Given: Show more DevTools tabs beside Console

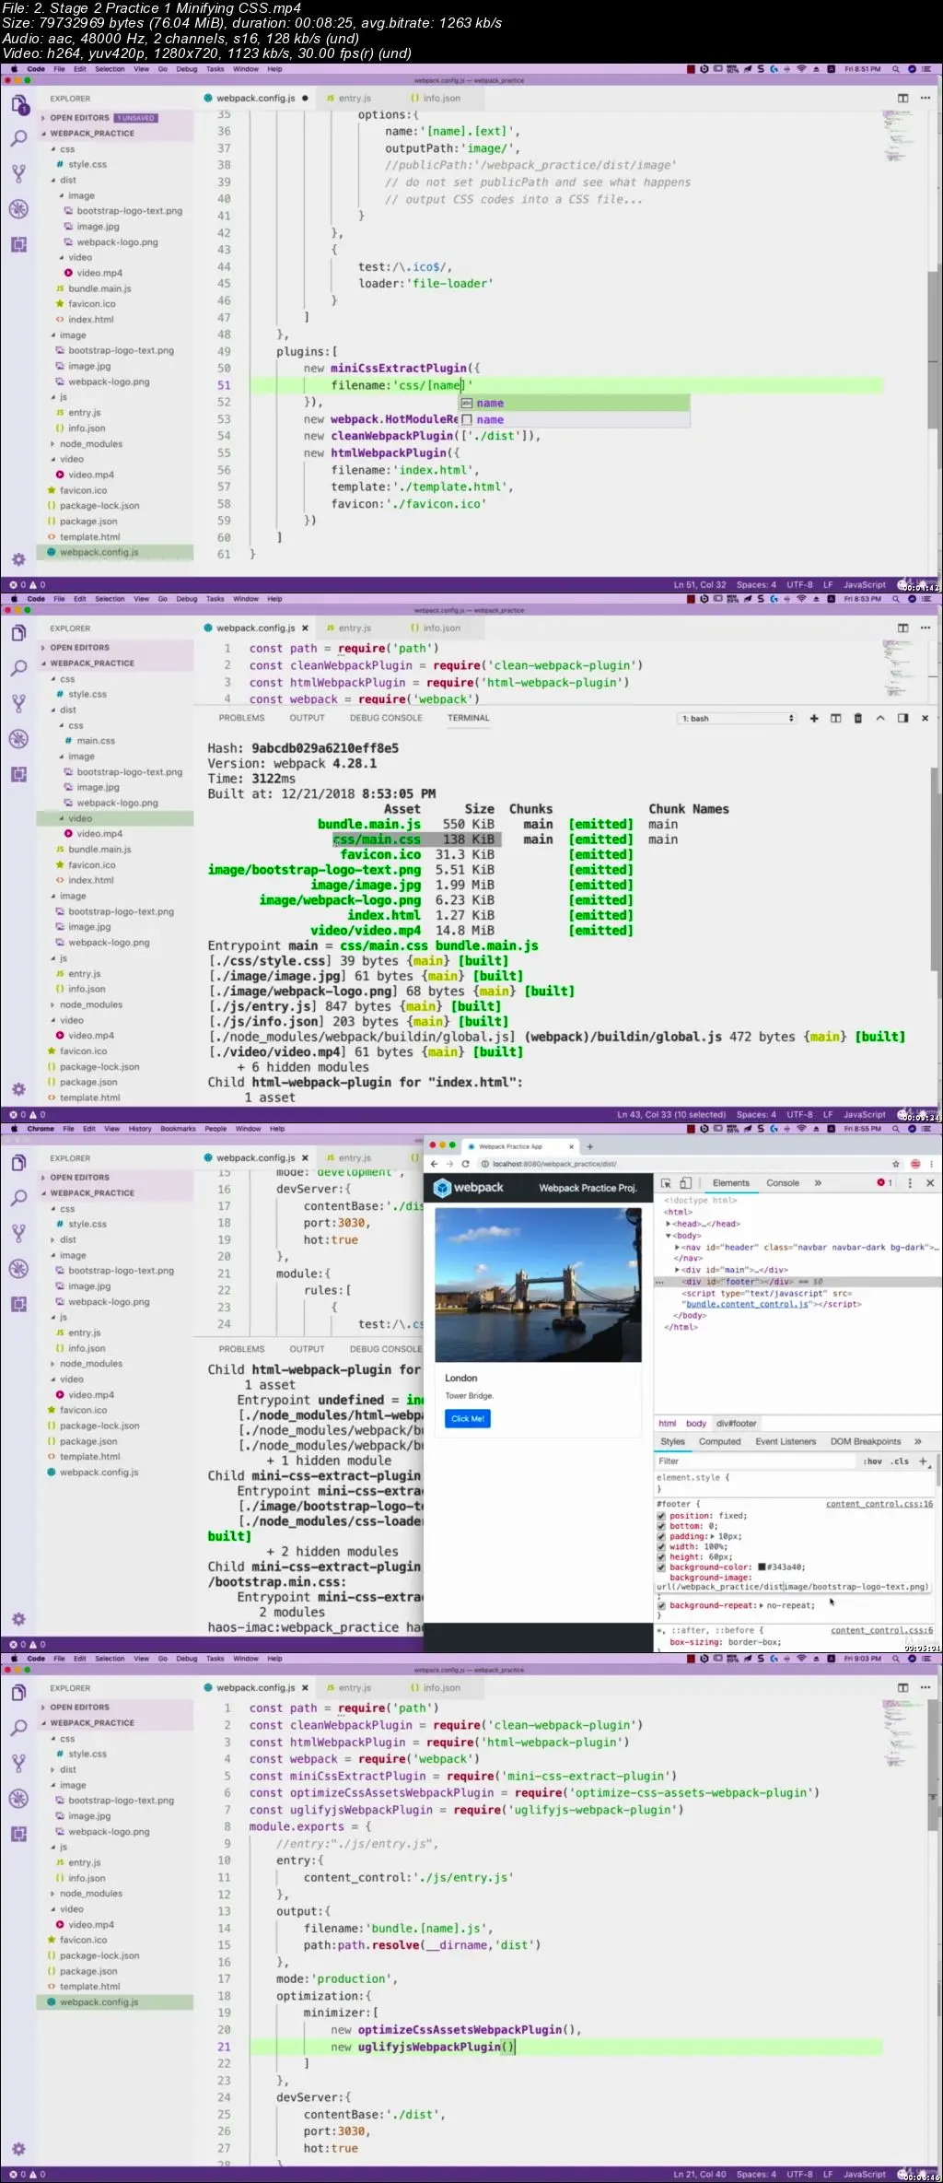Looking at the screenshot, I should coord(817,1182).
